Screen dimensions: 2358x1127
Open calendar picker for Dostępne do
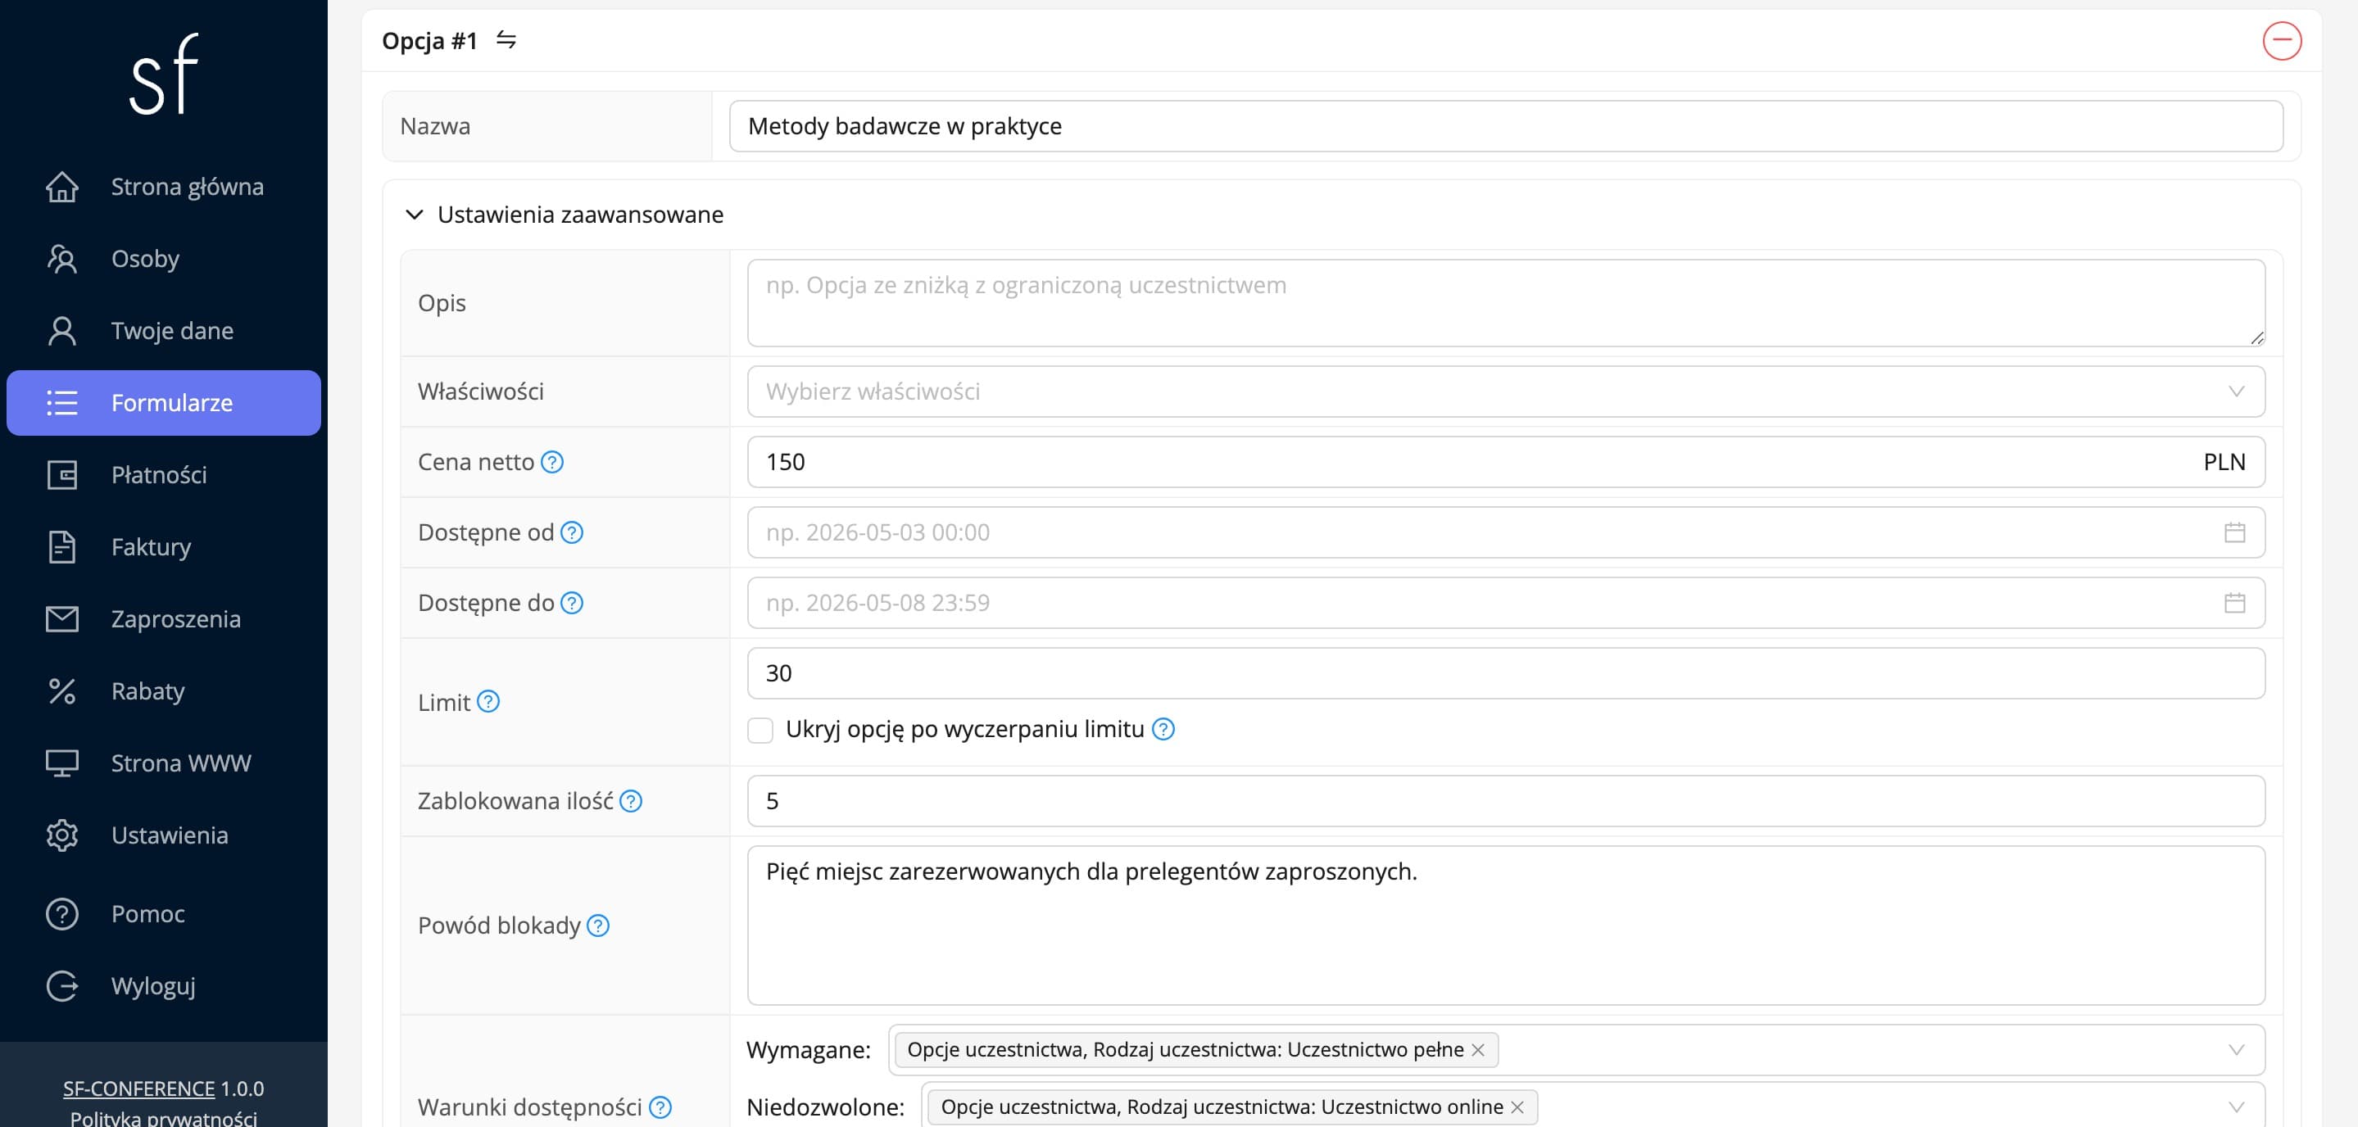pos(2235,603)
